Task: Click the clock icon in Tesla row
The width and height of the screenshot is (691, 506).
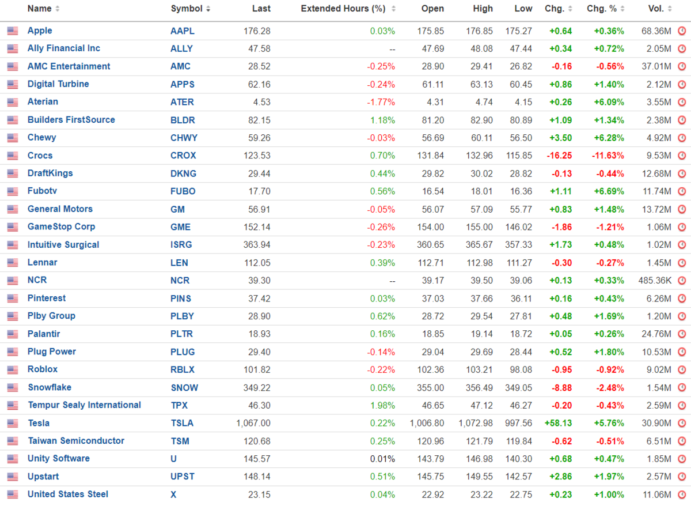Action: click(682, 424)
